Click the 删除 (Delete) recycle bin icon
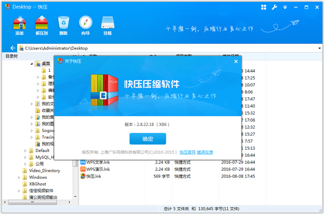Screen dimensions: 324x214 pyautogui.click(x=63, y=25)
